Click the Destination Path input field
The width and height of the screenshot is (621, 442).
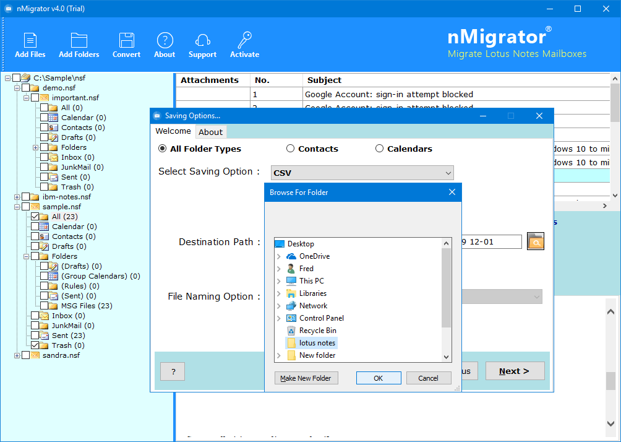491,242
